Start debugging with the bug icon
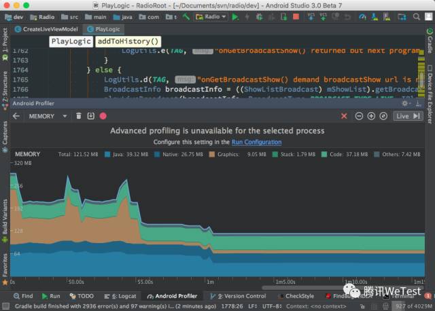The image size is (435, 311). click(259, 17)
